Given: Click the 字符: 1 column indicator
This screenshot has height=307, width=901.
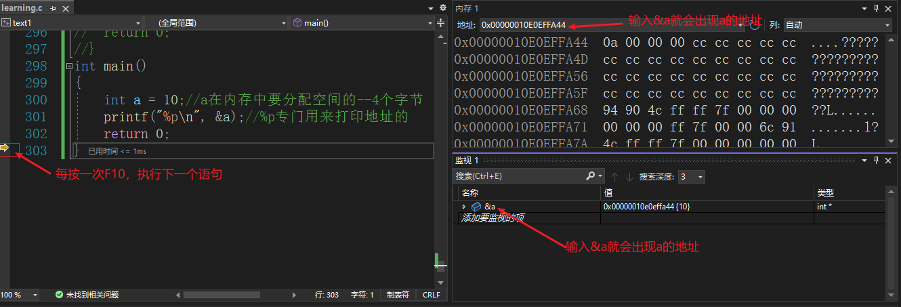Looking at the screenshot, I should tap(362, 295).
